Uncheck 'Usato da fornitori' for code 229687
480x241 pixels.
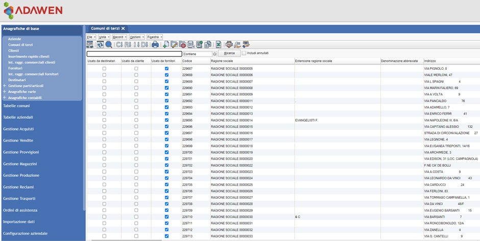click(166, 68)
